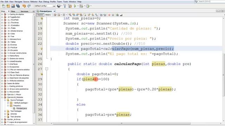The width and height of the screenshot is (225, 126).
Task: Switch to Source view button
Action: point(40,15)
